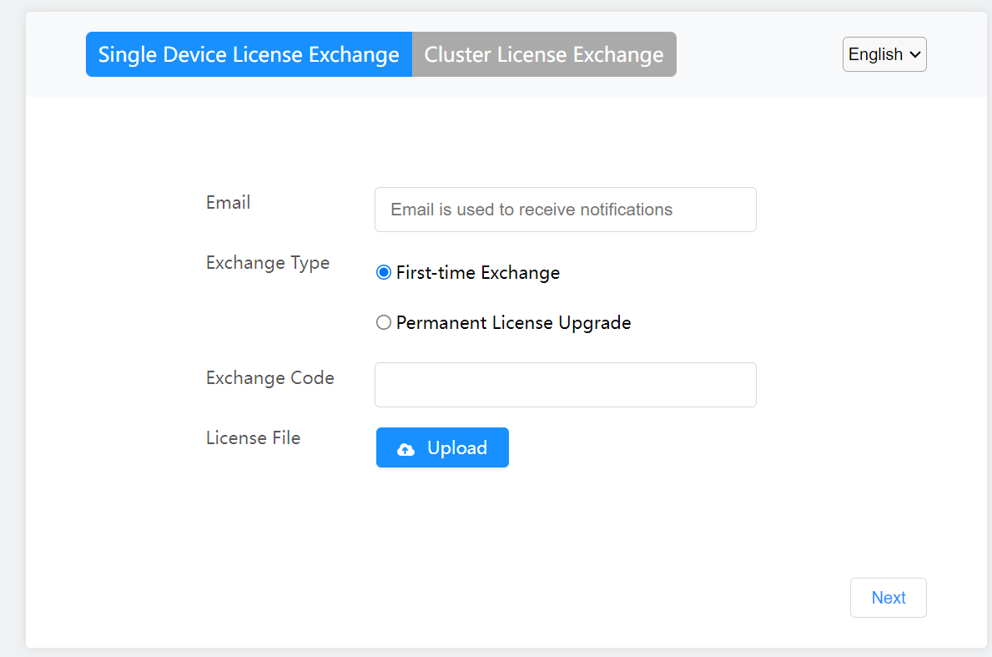
Task: Click the "Exchange Code" field label
Action: coord(270,378)
